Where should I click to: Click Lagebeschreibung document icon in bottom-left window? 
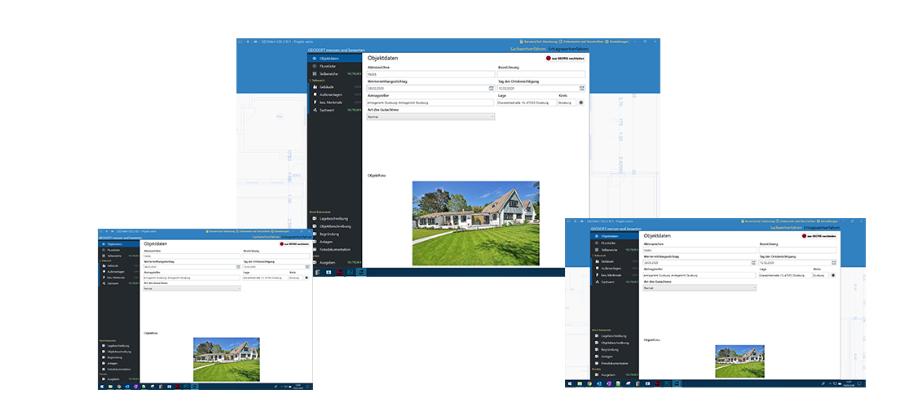click(103, 345)
